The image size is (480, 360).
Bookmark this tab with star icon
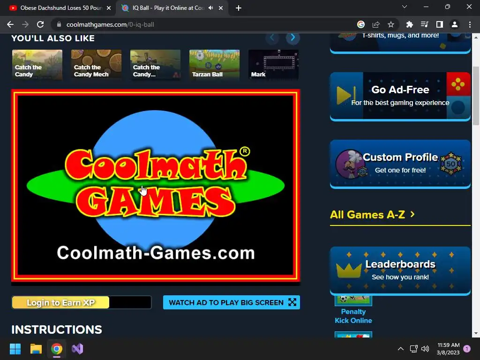(x=391, y=24)
